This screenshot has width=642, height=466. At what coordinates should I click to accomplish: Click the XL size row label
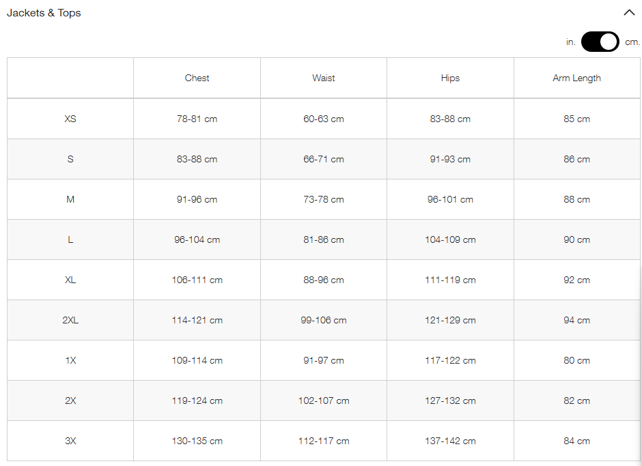(70, 280)
